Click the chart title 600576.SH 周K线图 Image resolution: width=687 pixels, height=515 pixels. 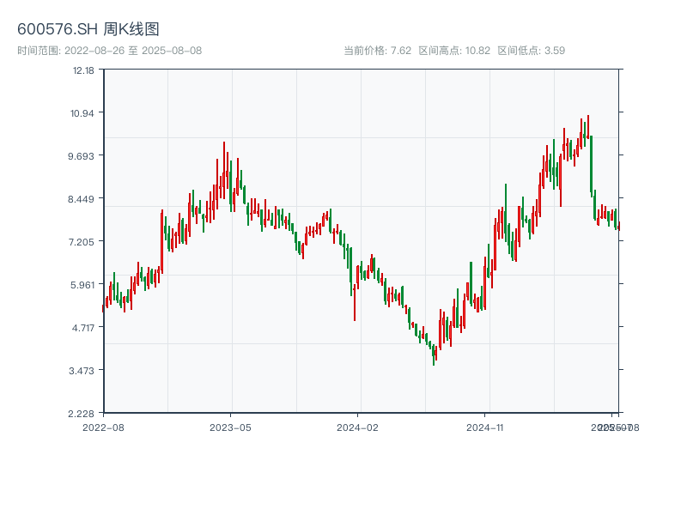coord(88,29)
